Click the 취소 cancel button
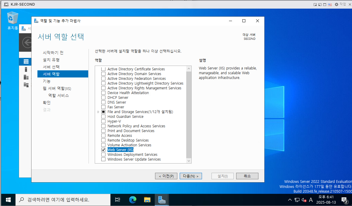 coord(247,176)
